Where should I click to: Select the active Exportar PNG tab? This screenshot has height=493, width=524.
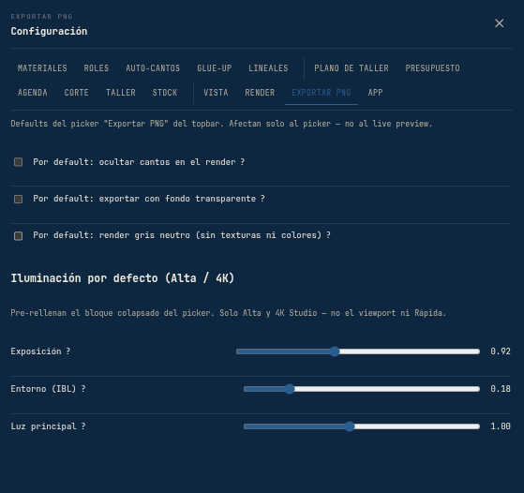(x=322, y=93)
